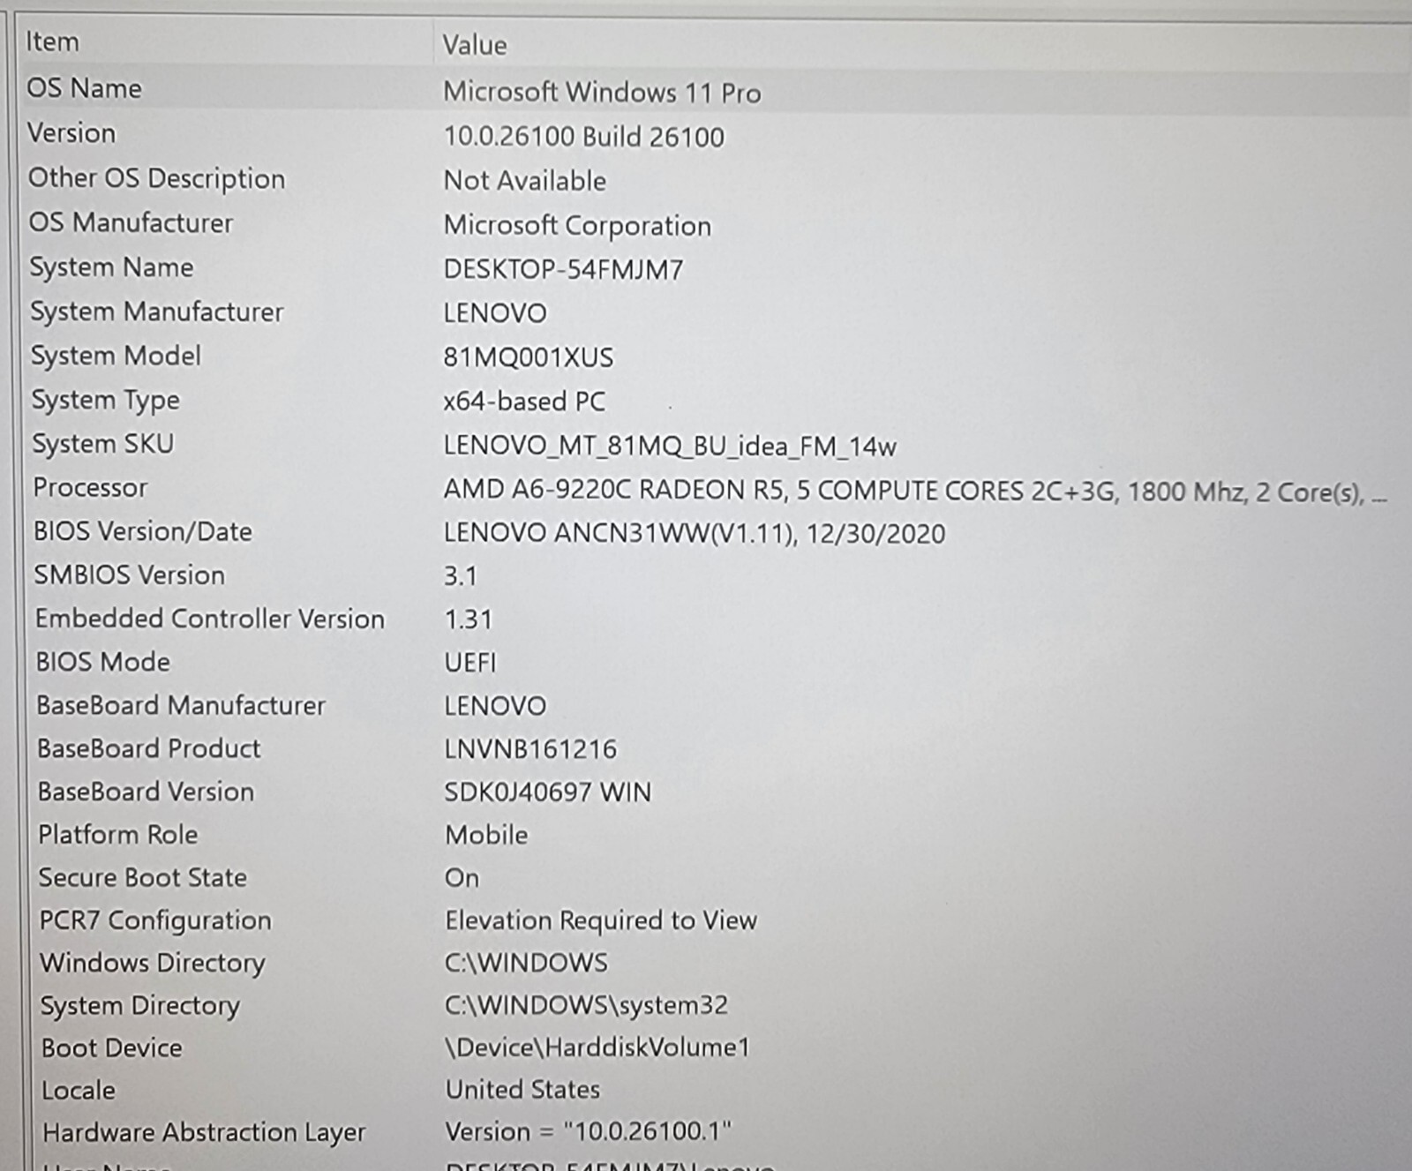Screen dimensions: 1412x1171
Task: Select the OS Name row label
Action: (x=84, y=88)
